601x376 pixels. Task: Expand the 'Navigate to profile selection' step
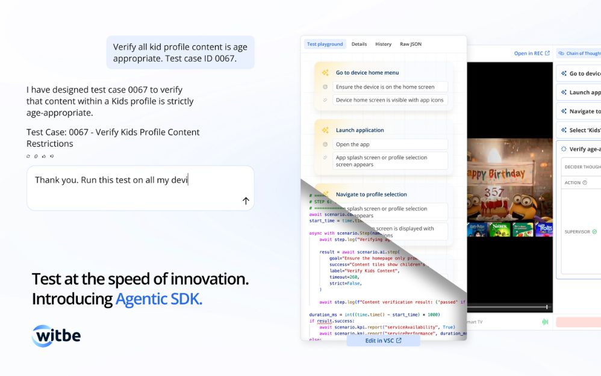371,194
